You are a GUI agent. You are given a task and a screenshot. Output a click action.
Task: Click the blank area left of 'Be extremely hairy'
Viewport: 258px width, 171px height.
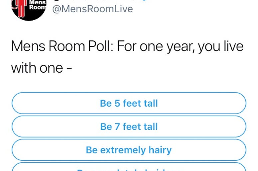49,150
